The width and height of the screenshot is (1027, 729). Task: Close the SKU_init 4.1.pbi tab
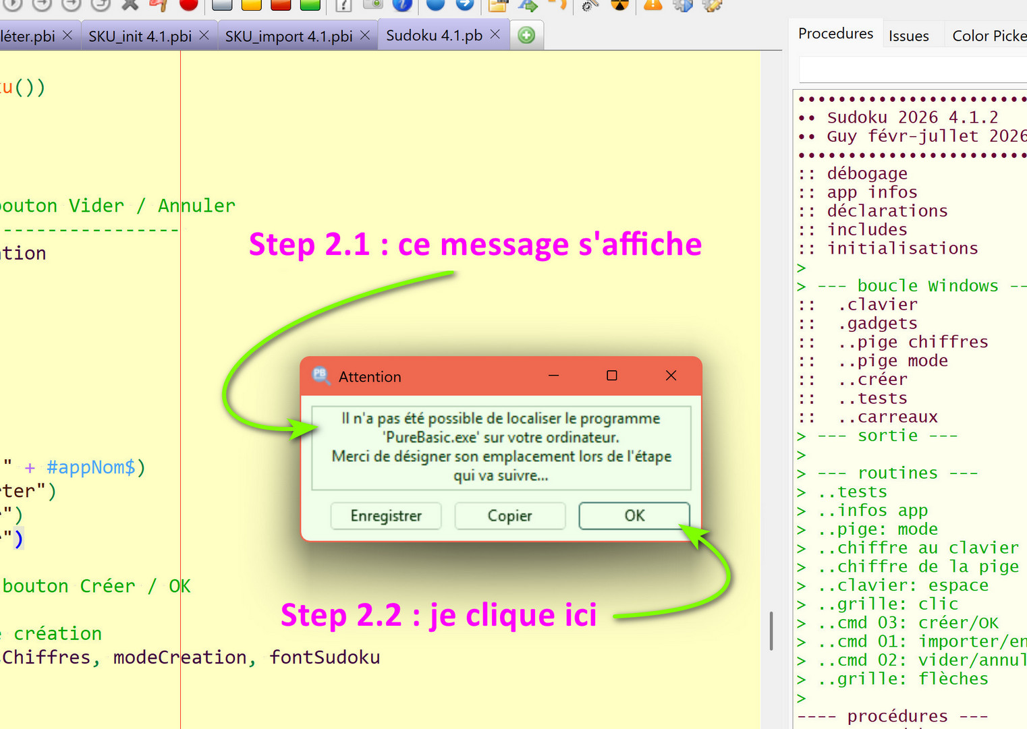[204, 35]
